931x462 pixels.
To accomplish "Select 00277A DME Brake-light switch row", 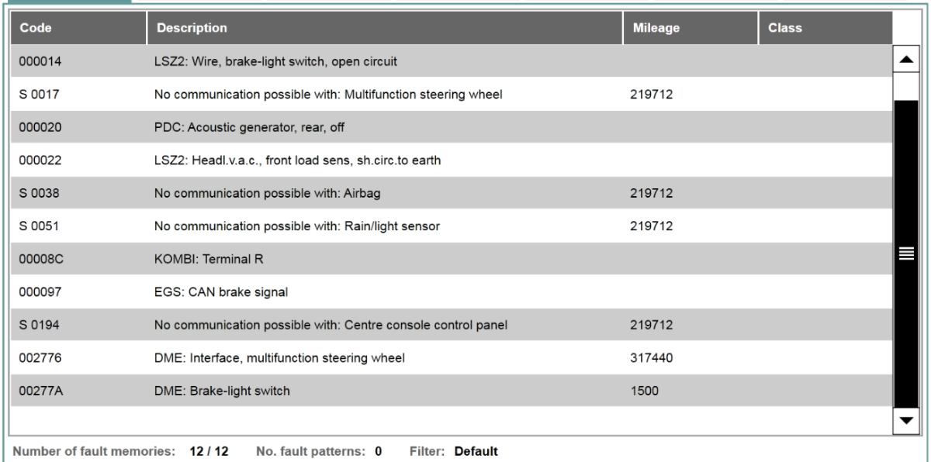I will pos(452,391).
